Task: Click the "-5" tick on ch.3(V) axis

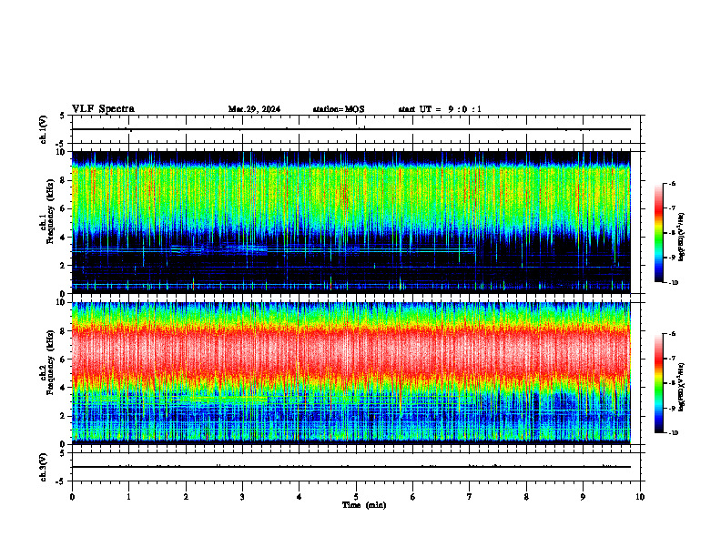Action: pos(60,481)
